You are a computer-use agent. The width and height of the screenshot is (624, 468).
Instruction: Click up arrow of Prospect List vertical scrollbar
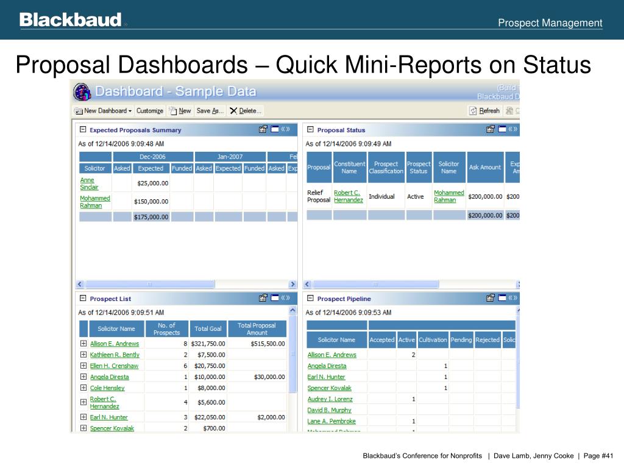coord(292,310)
